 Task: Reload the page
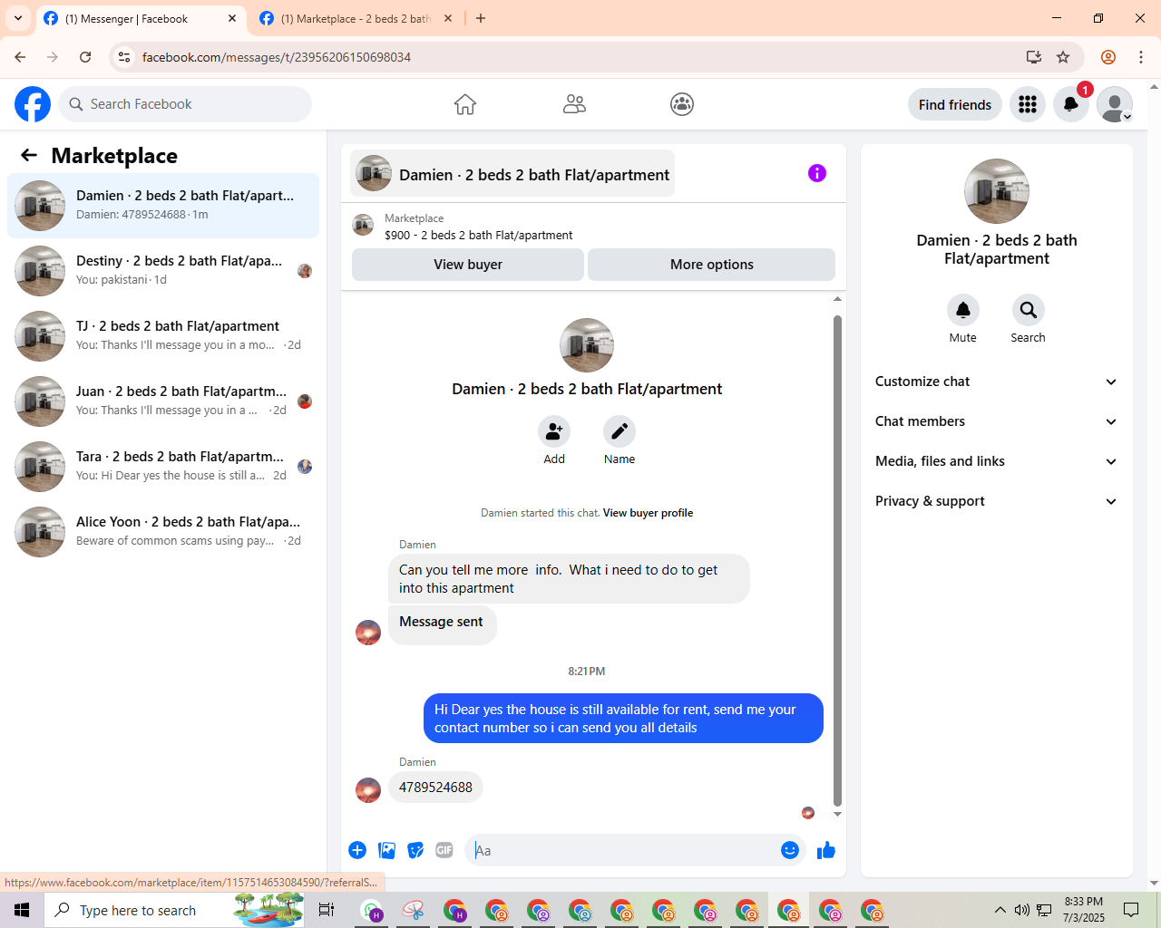[x=85, y=57]
